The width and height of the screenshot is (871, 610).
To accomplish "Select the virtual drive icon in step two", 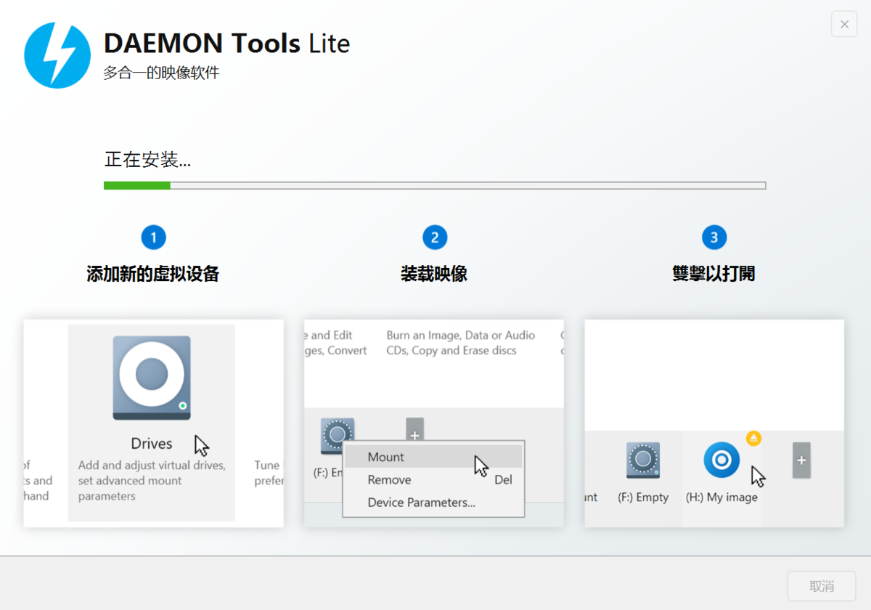I will coord(337,434).
